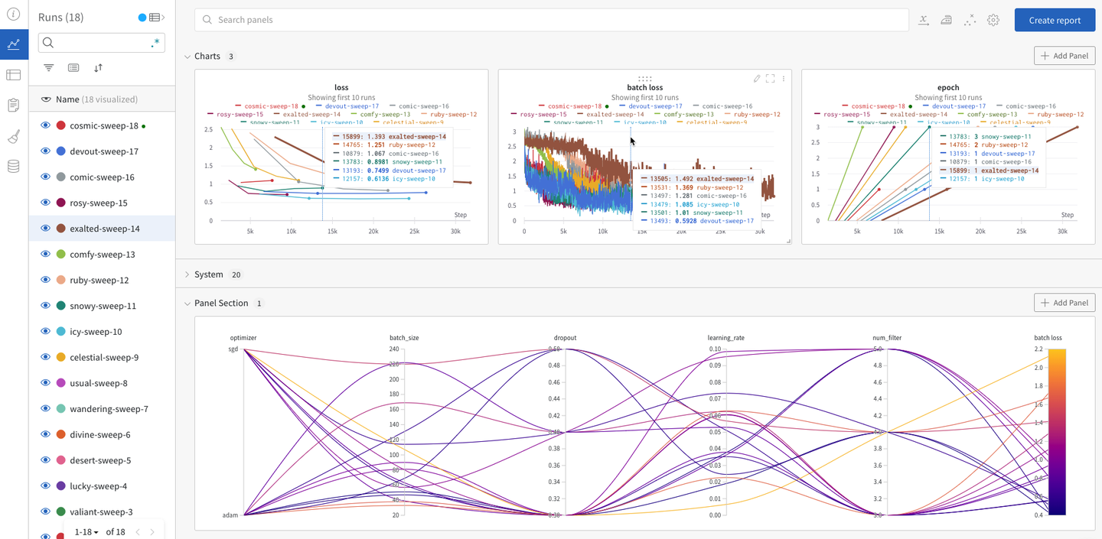
Task: Click the sort runs arrows icon
Action: point(98,67)
